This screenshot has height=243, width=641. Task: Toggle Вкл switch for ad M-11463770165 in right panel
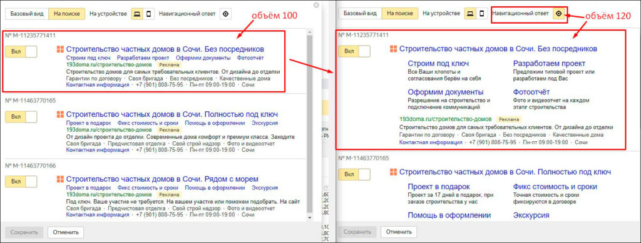354,174
